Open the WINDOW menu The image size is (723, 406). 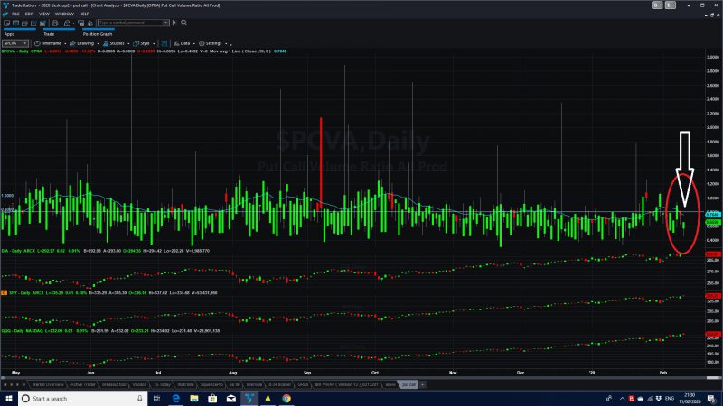(x=64, y=14)
